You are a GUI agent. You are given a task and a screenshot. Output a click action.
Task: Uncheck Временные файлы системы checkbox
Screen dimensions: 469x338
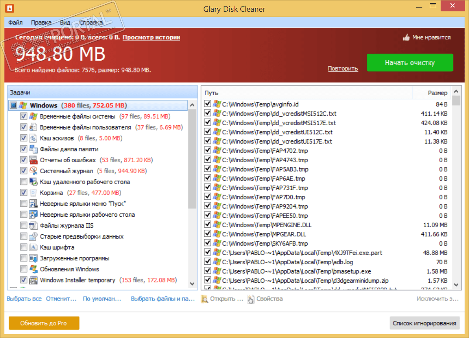pos(24,116)
